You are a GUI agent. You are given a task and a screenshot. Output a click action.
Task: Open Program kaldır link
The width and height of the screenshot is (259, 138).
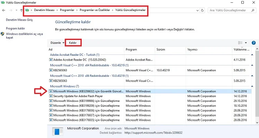pos(15,28)
